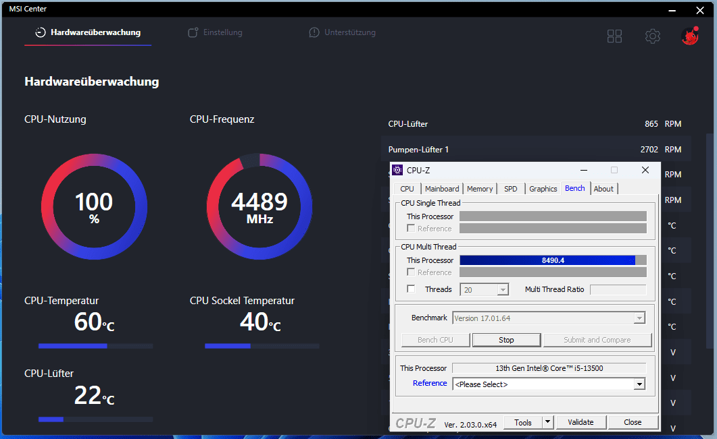Viewport: 717px width, 439px height.
Task: Click CPU-Lüfter 865 RPM row
Action: click(535, 123)
